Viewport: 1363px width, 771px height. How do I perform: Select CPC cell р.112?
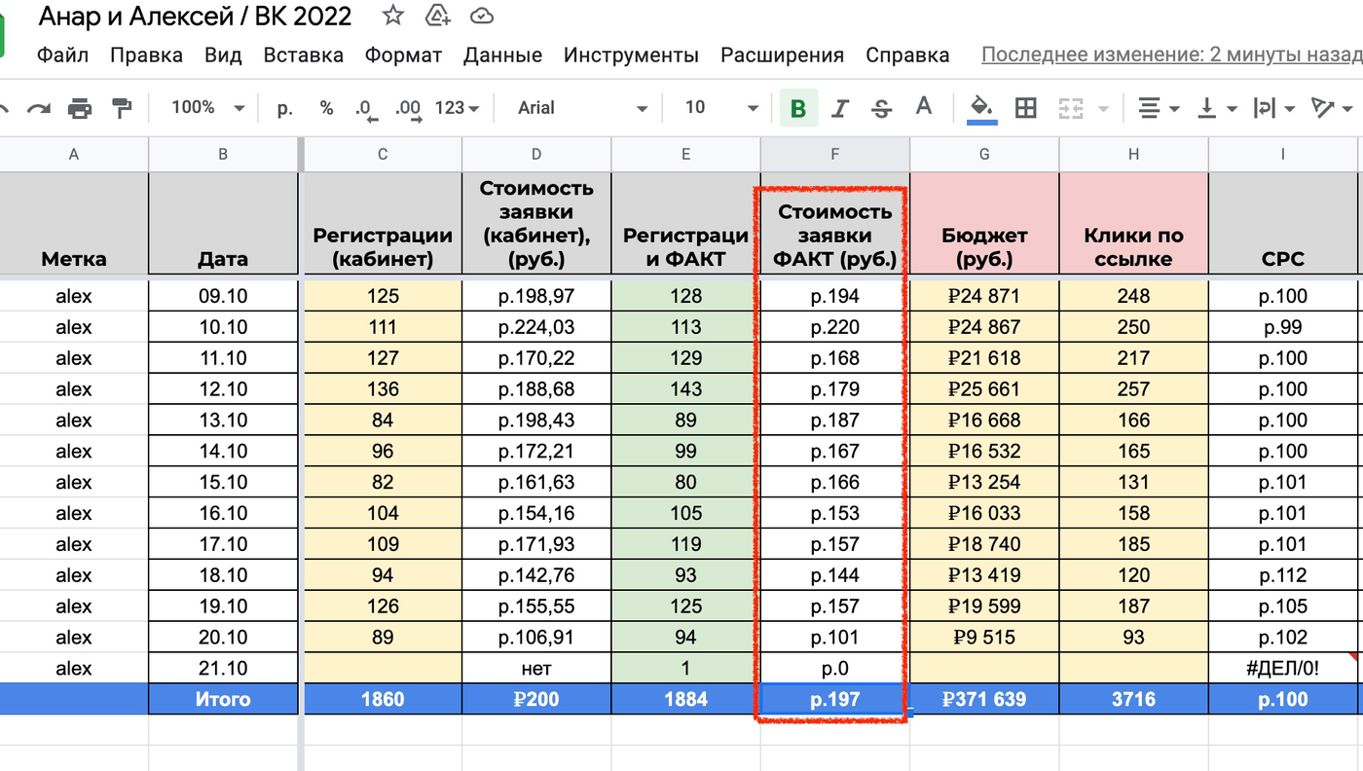tap(1283, 575)
